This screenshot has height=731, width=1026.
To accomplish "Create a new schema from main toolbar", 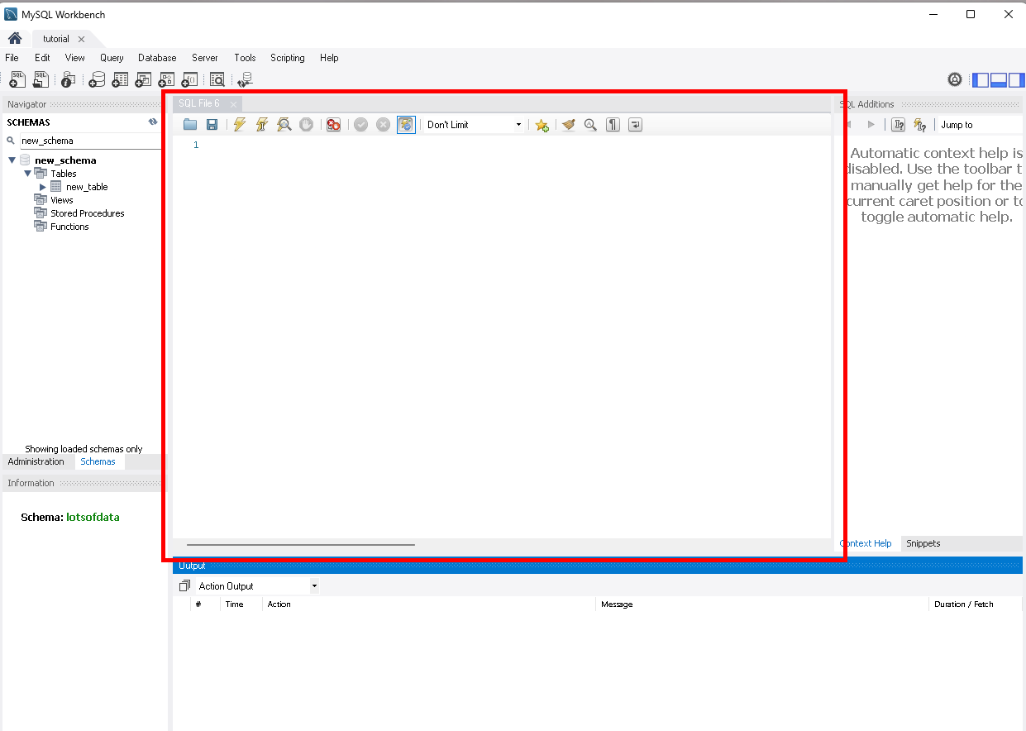I will click(x=97, y=79).
